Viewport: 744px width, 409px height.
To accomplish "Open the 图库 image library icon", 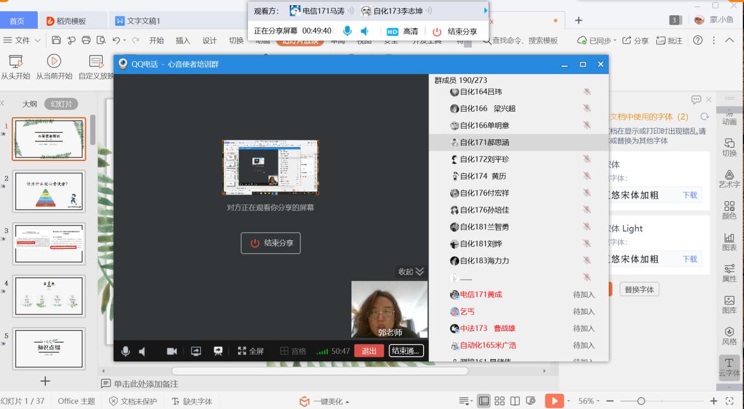I will (729, 304).
